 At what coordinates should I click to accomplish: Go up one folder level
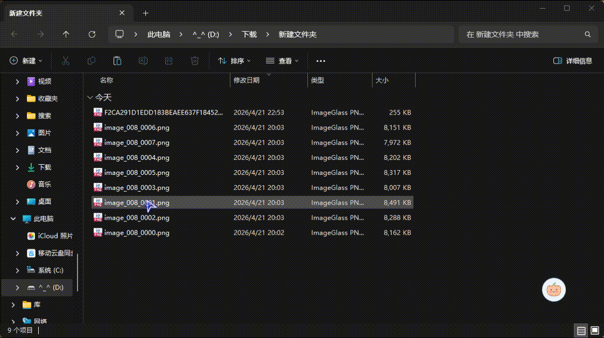pyautogui.click(x=66, y=34)
